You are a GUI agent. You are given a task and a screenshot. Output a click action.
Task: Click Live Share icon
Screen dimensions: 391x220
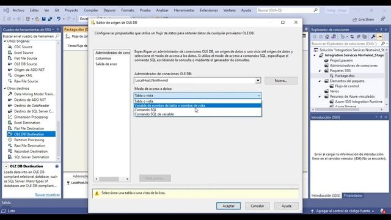coord(355,20)
